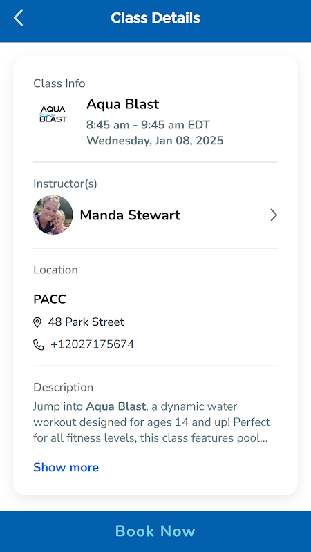Screen dimensions: 311x552
Task: Click the Instructor(s) section label
Action: click(65, 184)
